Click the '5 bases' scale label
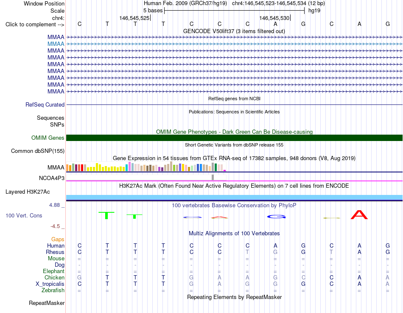Screen dimensions: 403x313 (153, 11)
